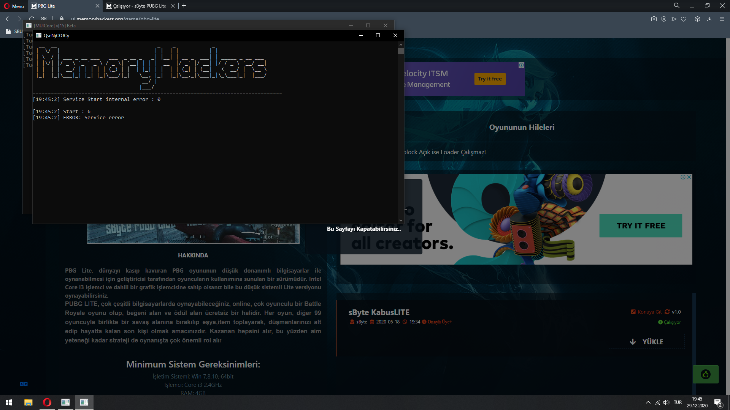Minimize the [MUICore] Beta window
The image size is (730, 410).
pos(351,25)
